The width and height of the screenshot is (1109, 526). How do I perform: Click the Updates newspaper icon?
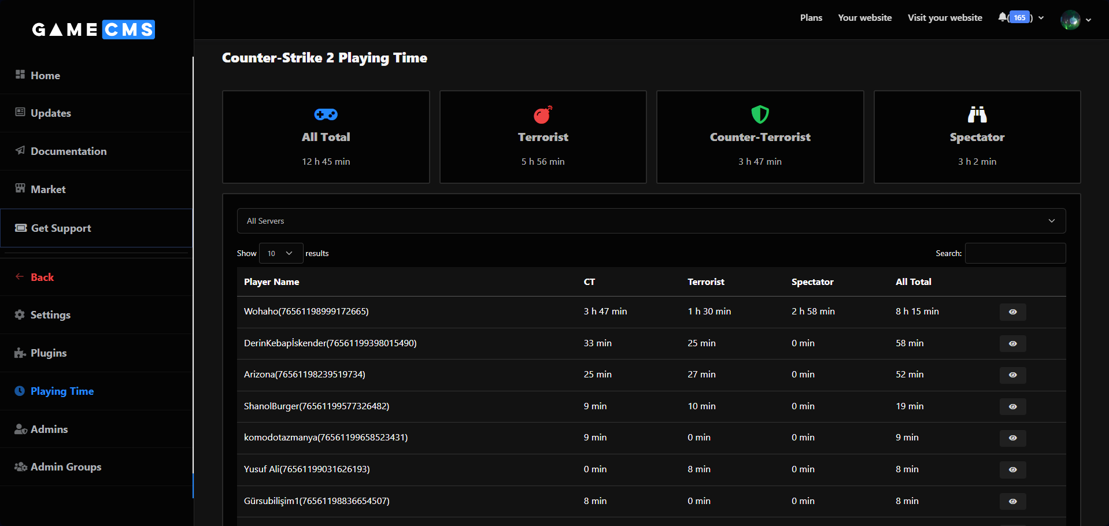pyautogui.click(x=20, y=112)
